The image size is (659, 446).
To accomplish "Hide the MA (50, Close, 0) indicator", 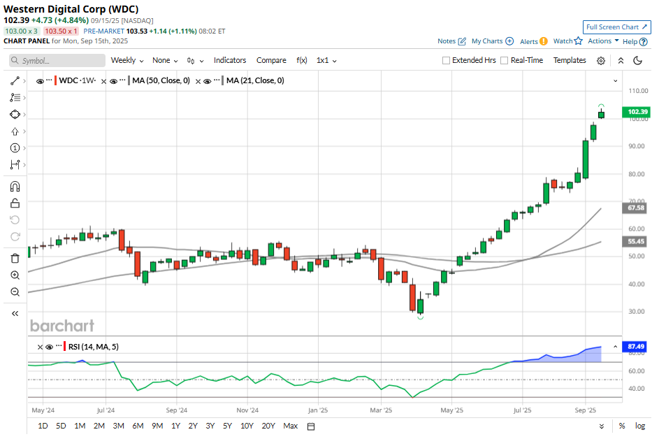I will click(x=113, y=81).
